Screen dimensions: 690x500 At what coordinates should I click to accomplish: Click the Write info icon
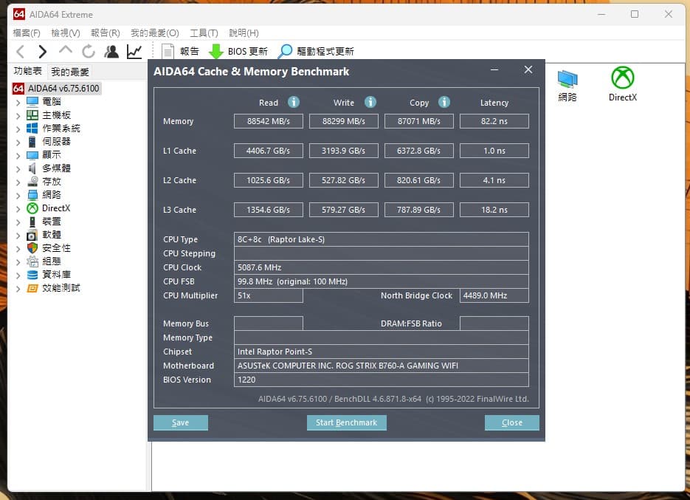pyautogui.click(x=370, y=102)
